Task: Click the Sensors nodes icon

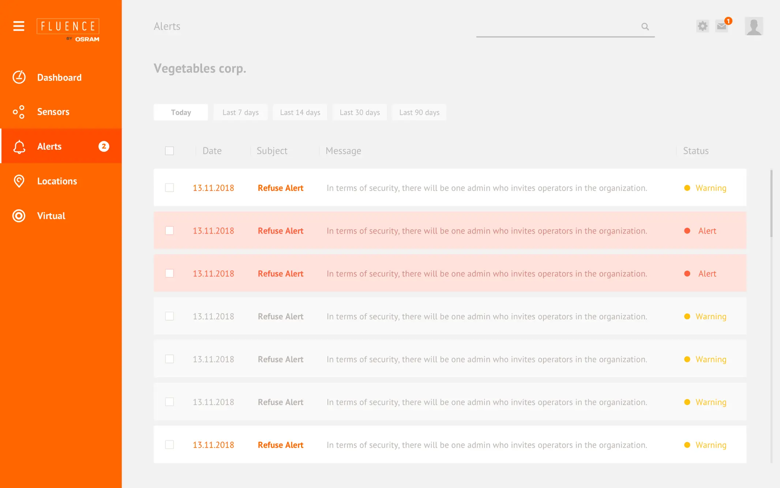Action: [x=19, y=112]
